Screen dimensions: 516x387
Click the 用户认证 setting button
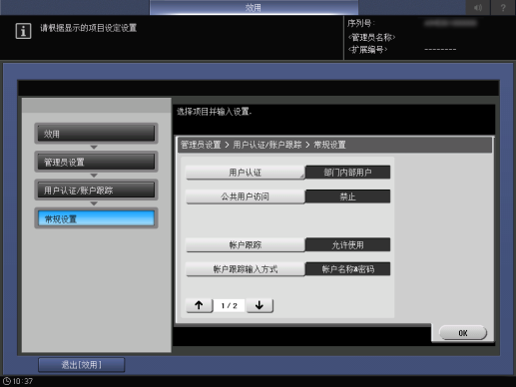pyautogui.click(x=246, y=173)
